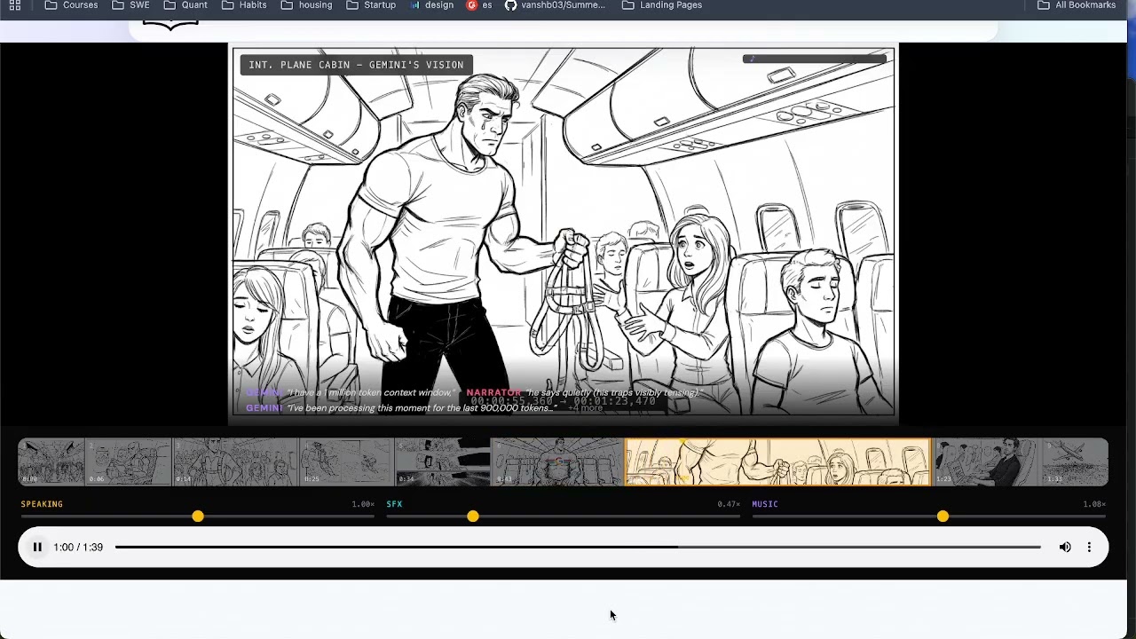Click the red NARRATOR caption label

click(x=493, y=392)
